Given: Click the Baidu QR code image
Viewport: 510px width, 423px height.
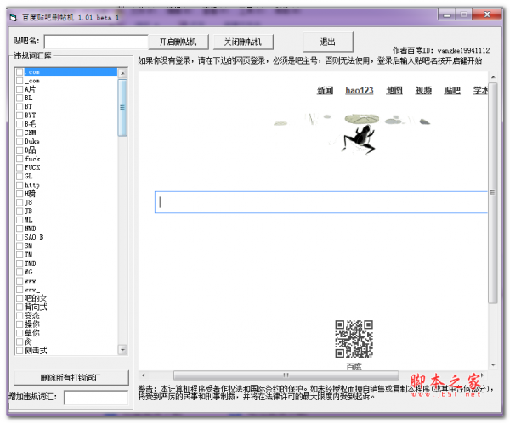Looking at the screenshot, I should tap(354, 339).
